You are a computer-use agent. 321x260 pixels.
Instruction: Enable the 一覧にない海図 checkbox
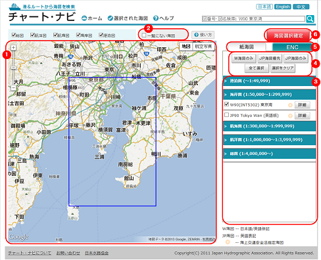click(144, 35)
